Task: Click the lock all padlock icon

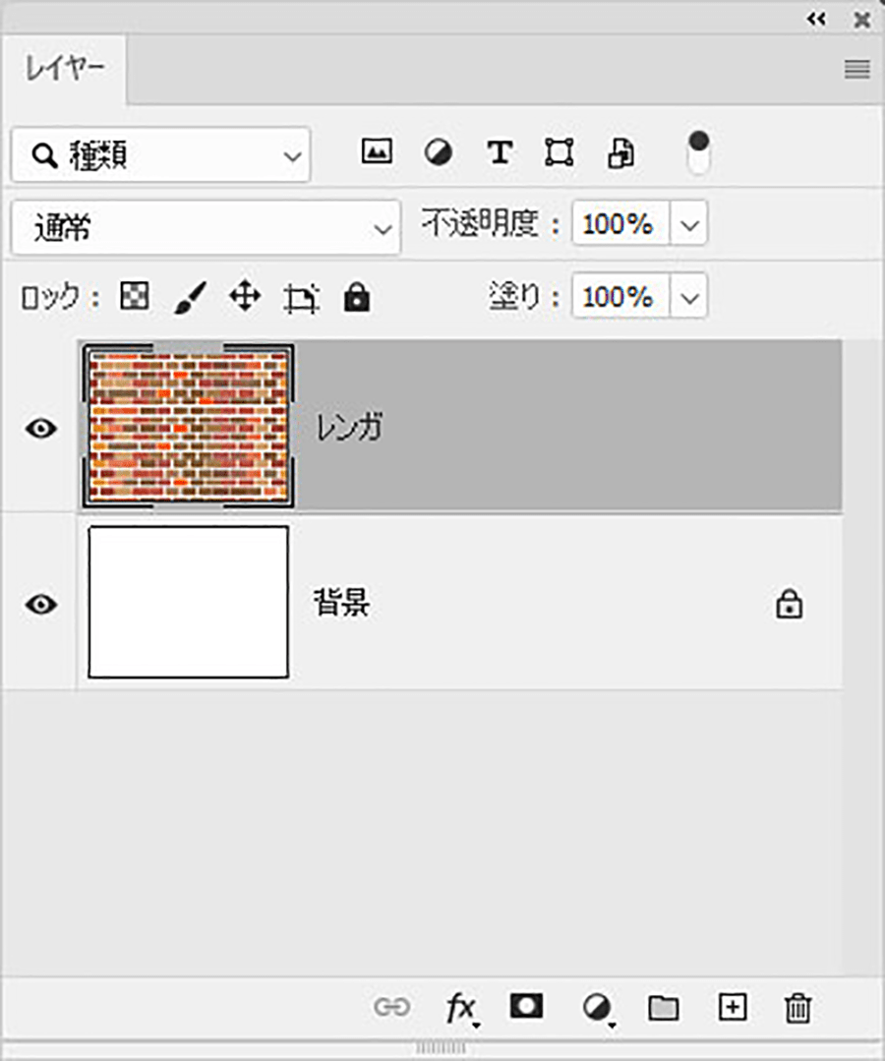Action: (357, 297)
